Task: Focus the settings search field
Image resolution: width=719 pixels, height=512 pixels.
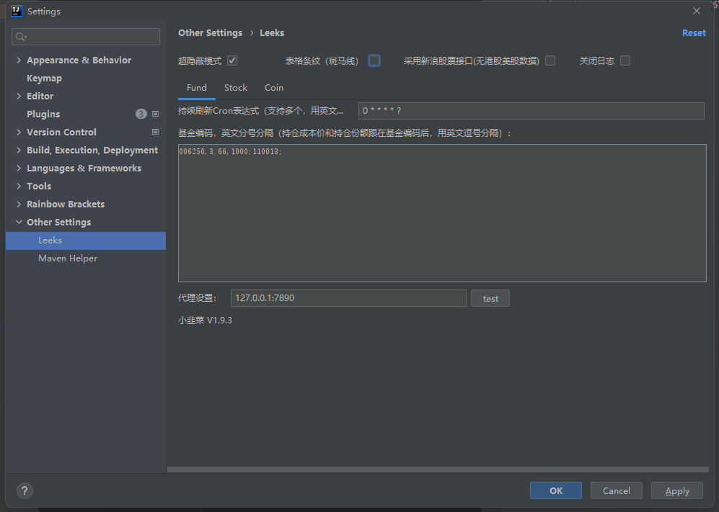Action: 86,37
